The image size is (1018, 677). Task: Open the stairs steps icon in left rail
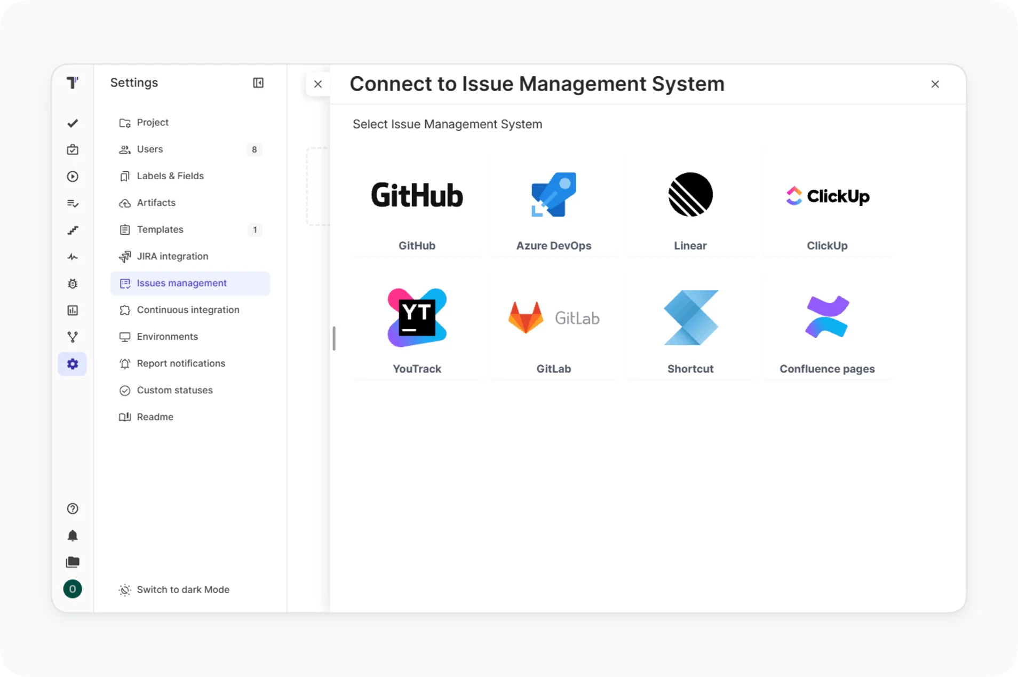73,230
